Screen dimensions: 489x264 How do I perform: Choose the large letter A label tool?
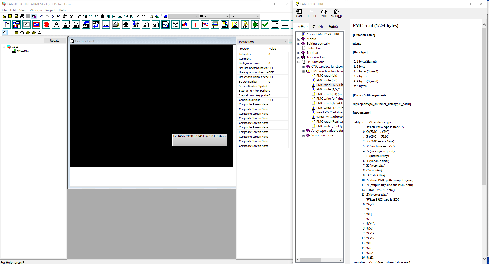pyautogui.click(x=56, y=25)
